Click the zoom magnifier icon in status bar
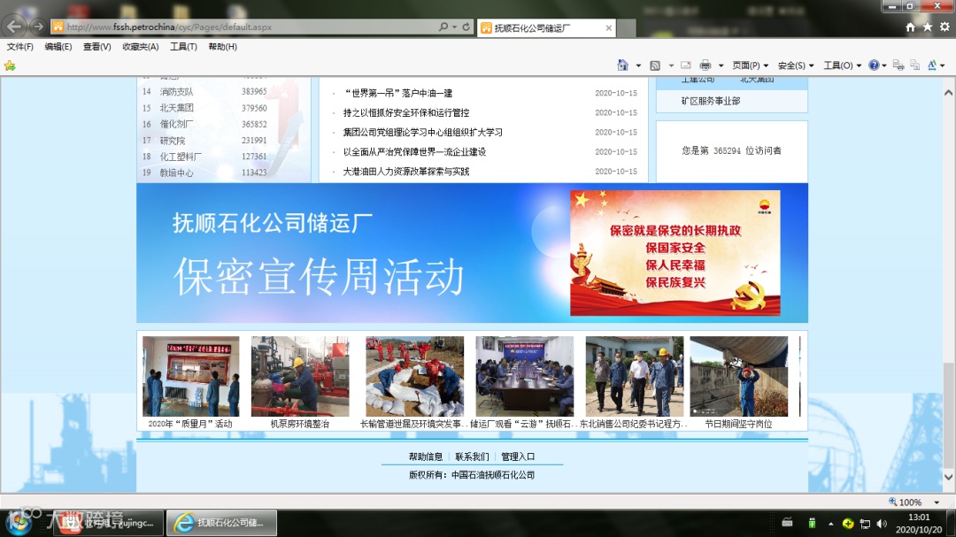 click(892, 502)
